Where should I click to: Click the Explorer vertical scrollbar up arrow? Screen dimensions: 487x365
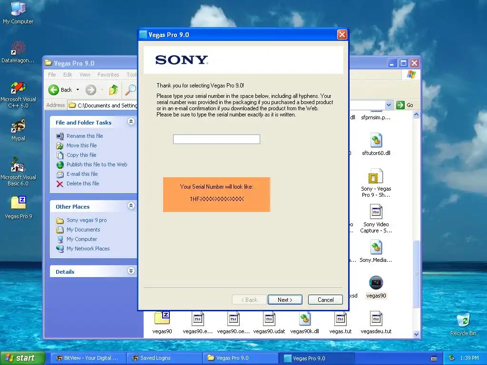click(x=416, y=115)
